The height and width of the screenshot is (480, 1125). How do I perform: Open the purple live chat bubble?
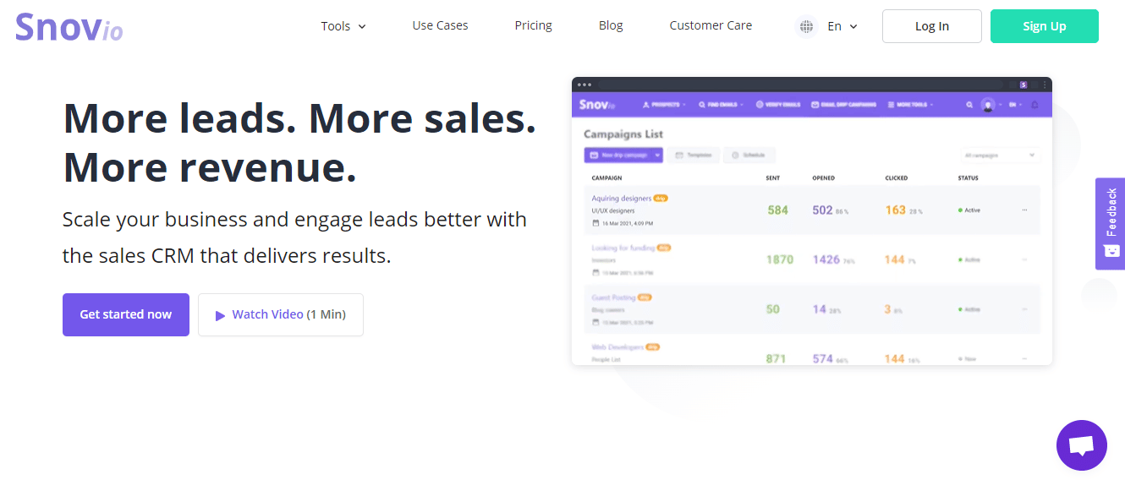pos(1081,445)
